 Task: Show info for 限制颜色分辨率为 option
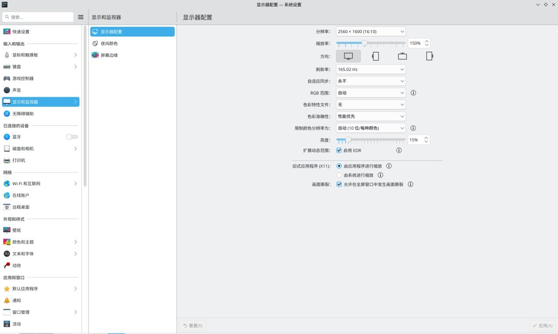(x=413, y=128)
